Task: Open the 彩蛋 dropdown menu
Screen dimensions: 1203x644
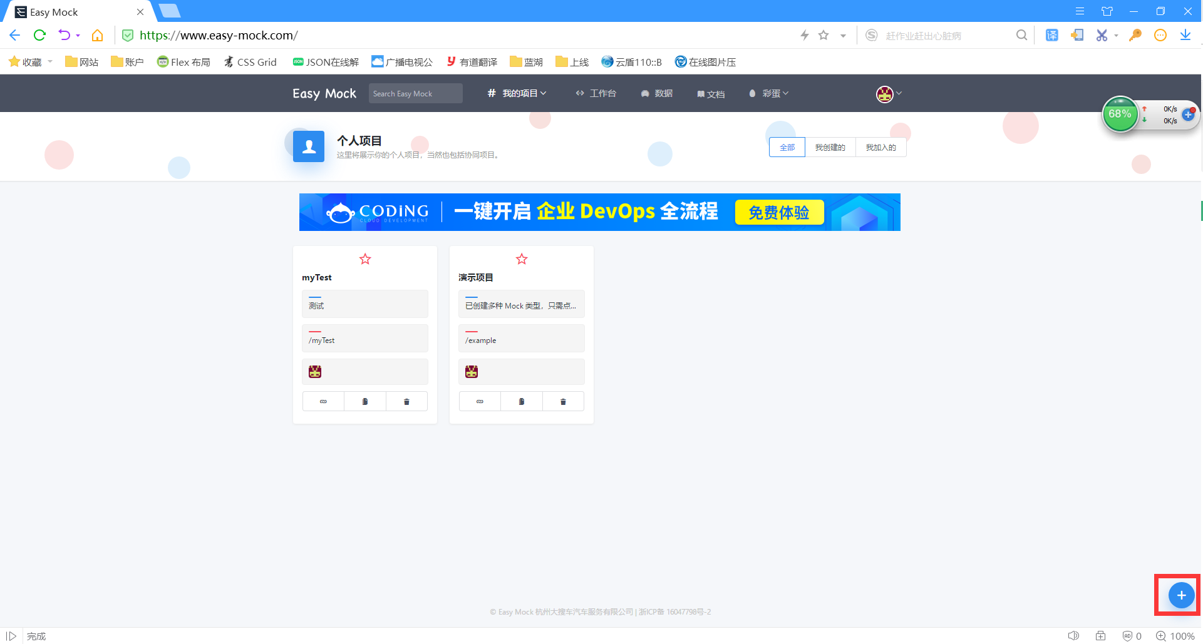Action: (768, 93)
